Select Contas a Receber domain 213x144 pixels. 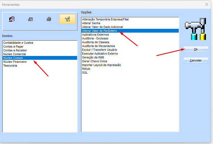[x=15, y=50]
